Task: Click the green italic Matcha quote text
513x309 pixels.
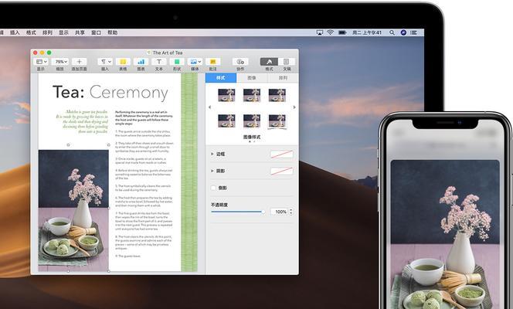Action: pyautogui.click(x=82, y=121)
